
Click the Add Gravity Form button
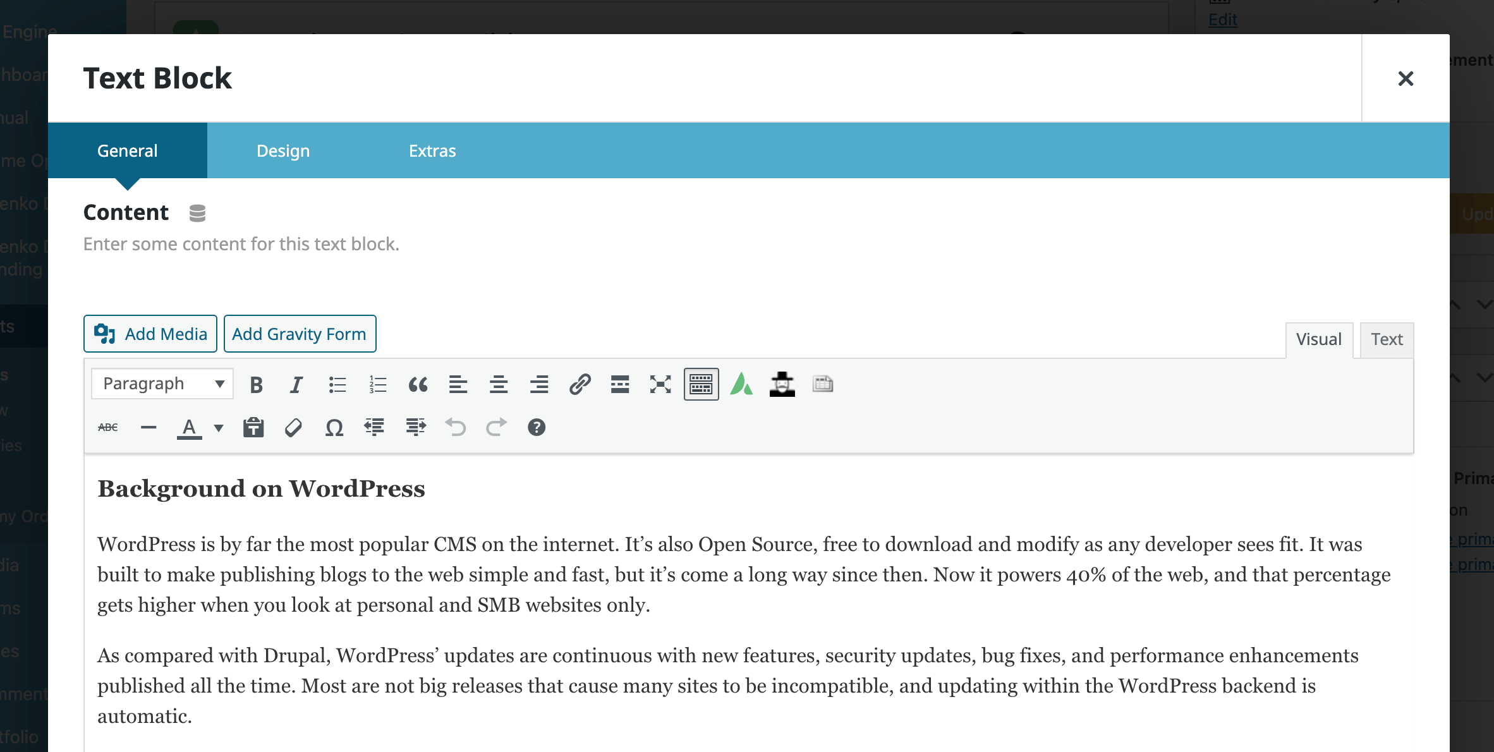click(298, 333)
